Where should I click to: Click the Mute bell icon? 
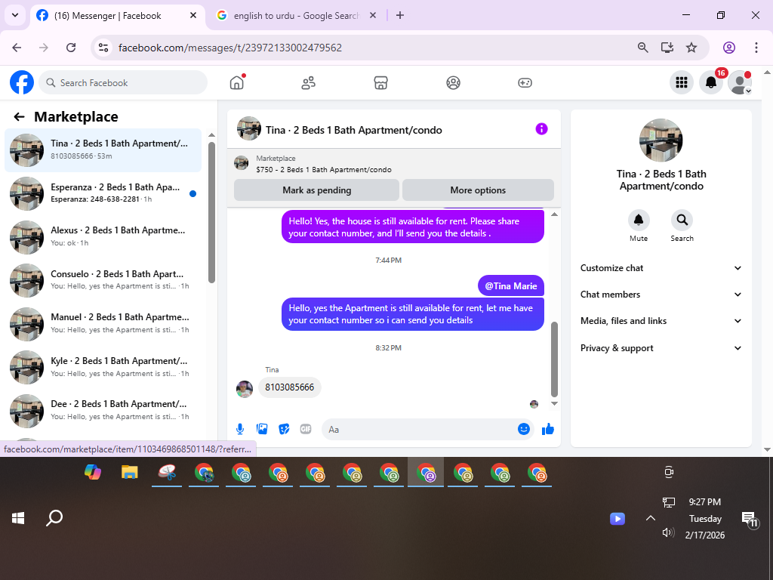pos(639,220)
